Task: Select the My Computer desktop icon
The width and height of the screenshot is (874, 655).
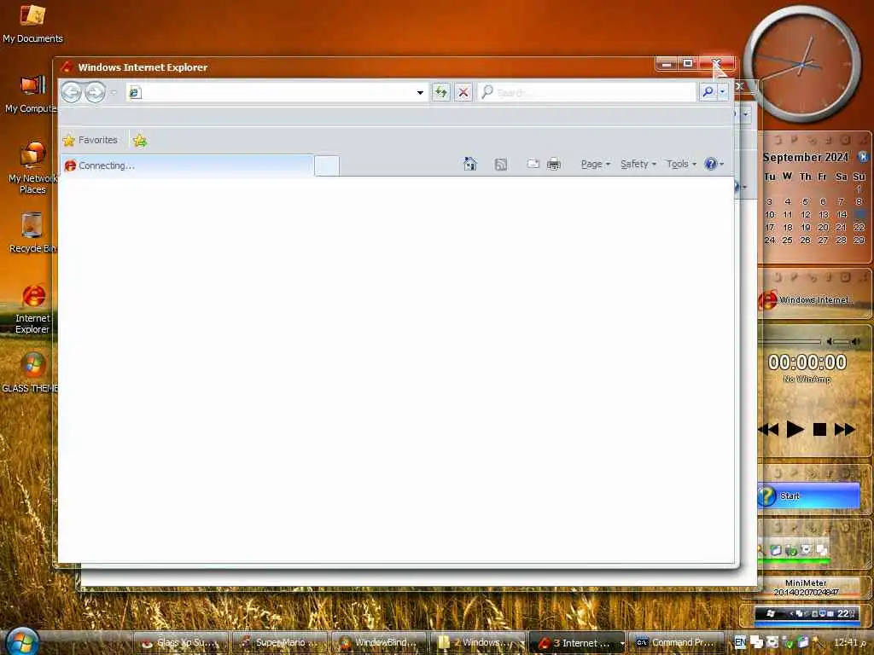Action: (x=32, y=94)
